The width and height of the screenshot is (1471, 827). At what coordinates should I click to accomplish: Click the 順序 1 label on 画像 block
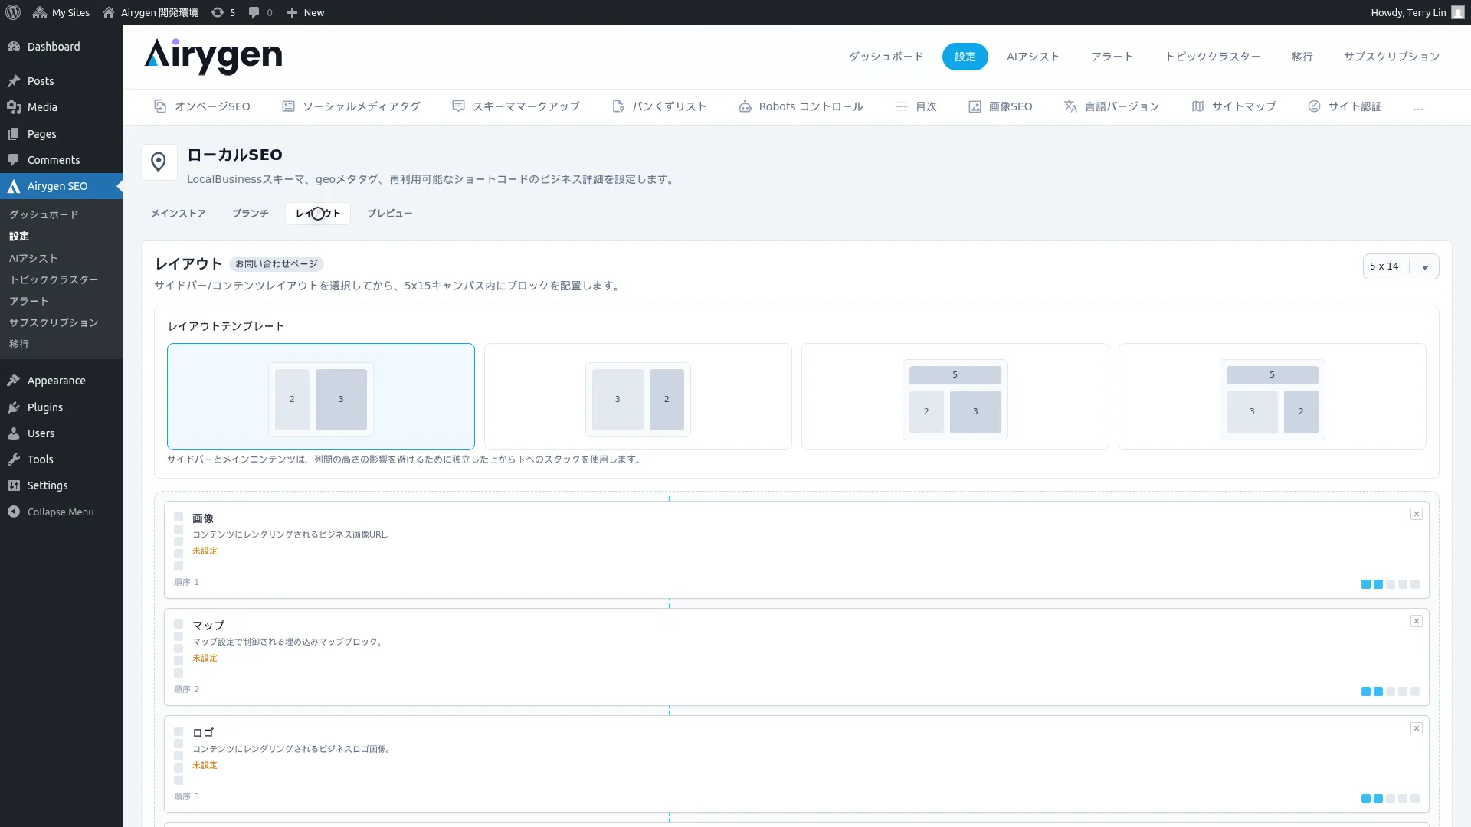tap(186, 582)
